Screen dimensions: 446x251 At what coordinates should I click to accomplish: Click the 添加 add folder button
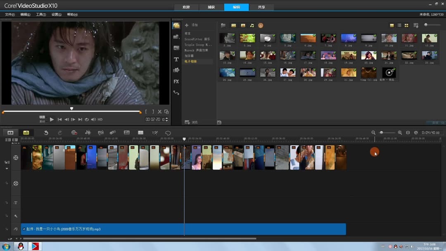click(x=192, y=26)
